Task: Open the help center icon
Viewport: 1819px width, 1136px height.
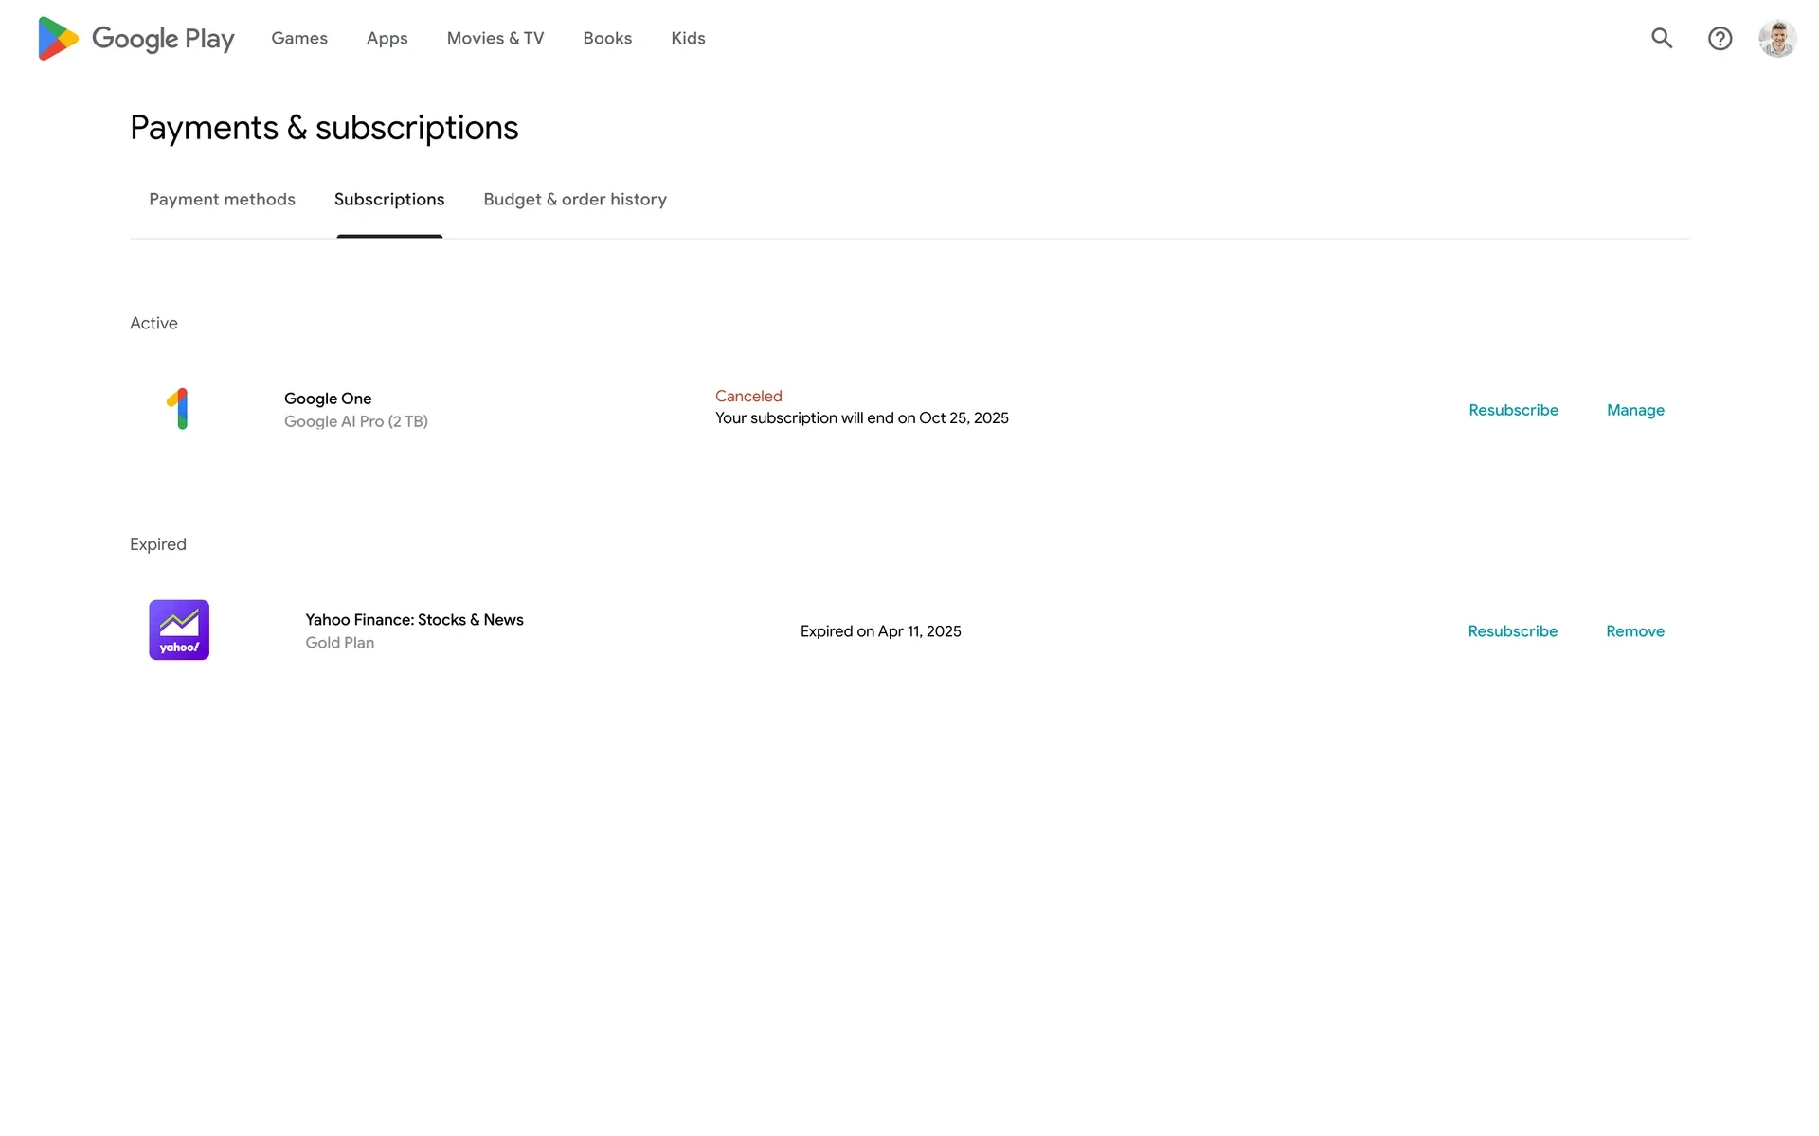Action: coord(1720,39)
